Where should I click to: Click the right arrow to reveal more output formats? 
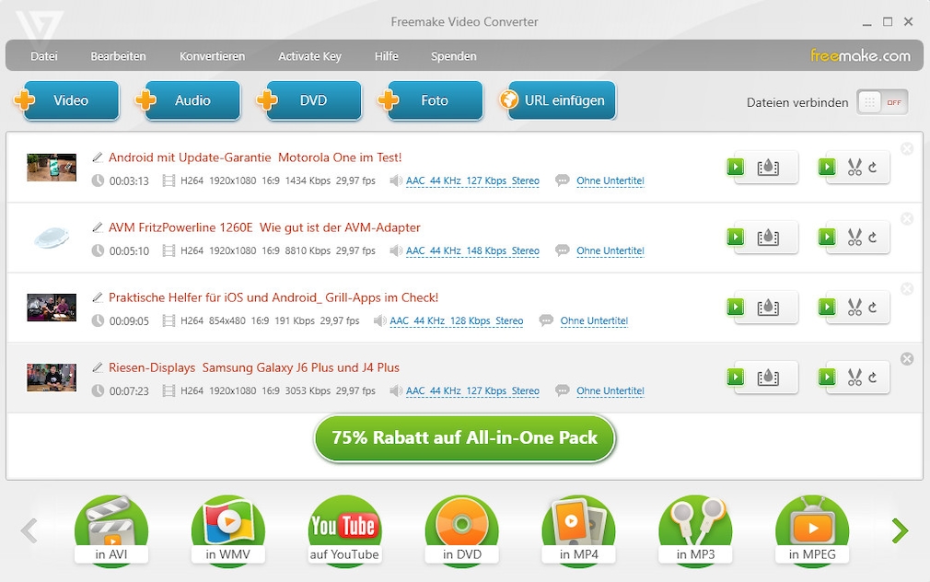pyautogui.click(x=898, y=530)
